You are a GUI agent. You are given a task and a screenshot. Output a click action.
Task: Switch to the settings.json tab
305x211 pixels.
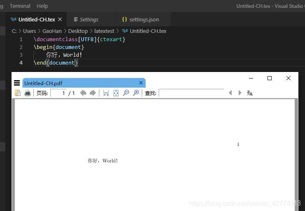144,20
